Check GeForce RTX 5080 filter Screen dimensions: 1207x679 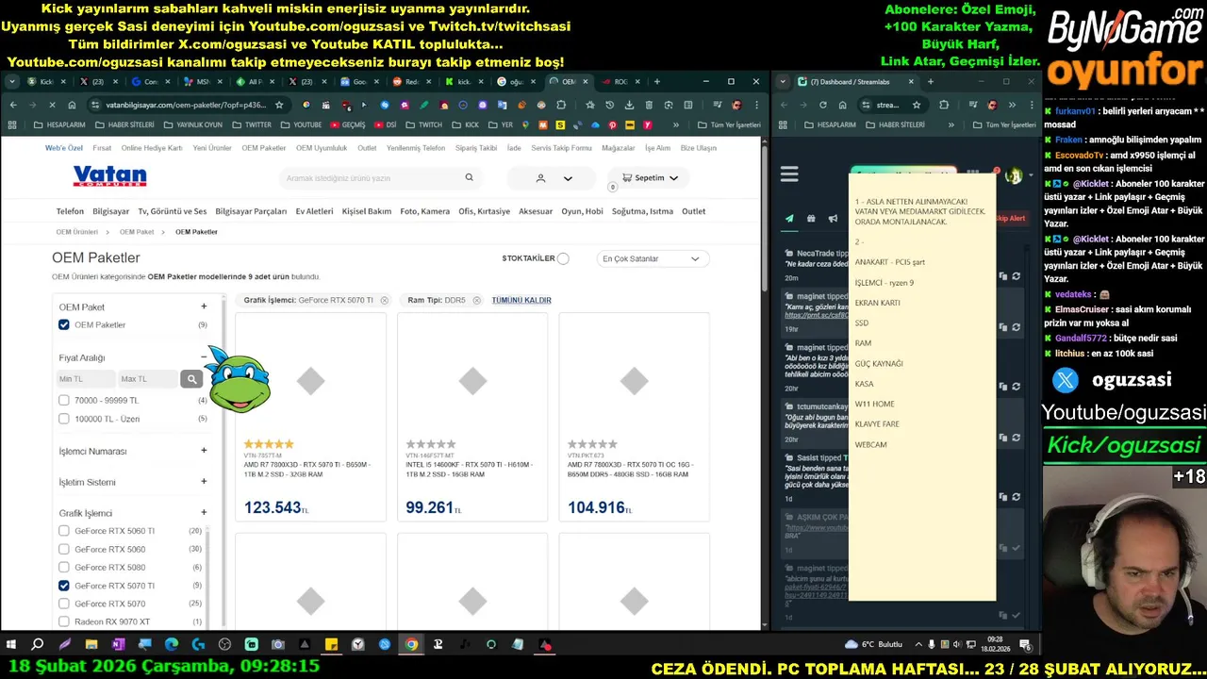point(64,567)
